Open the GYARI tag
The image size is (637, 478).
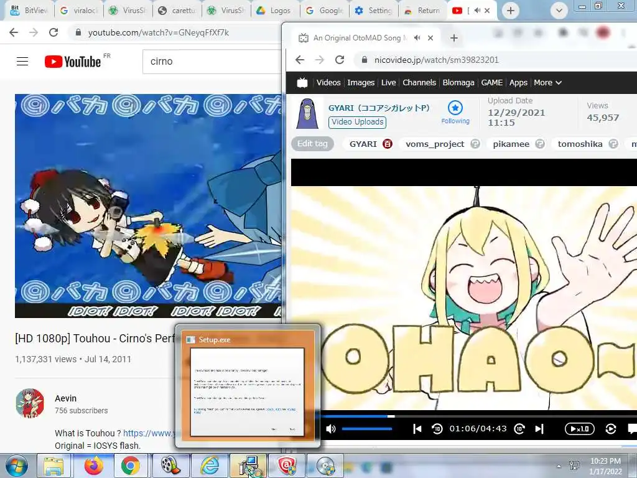click(x=363, y=144)
